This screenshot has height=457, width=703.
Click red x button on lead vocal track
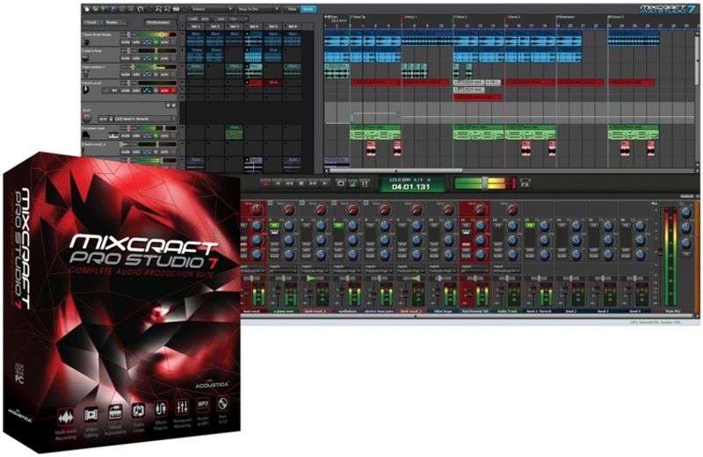(x=173, y=91)
